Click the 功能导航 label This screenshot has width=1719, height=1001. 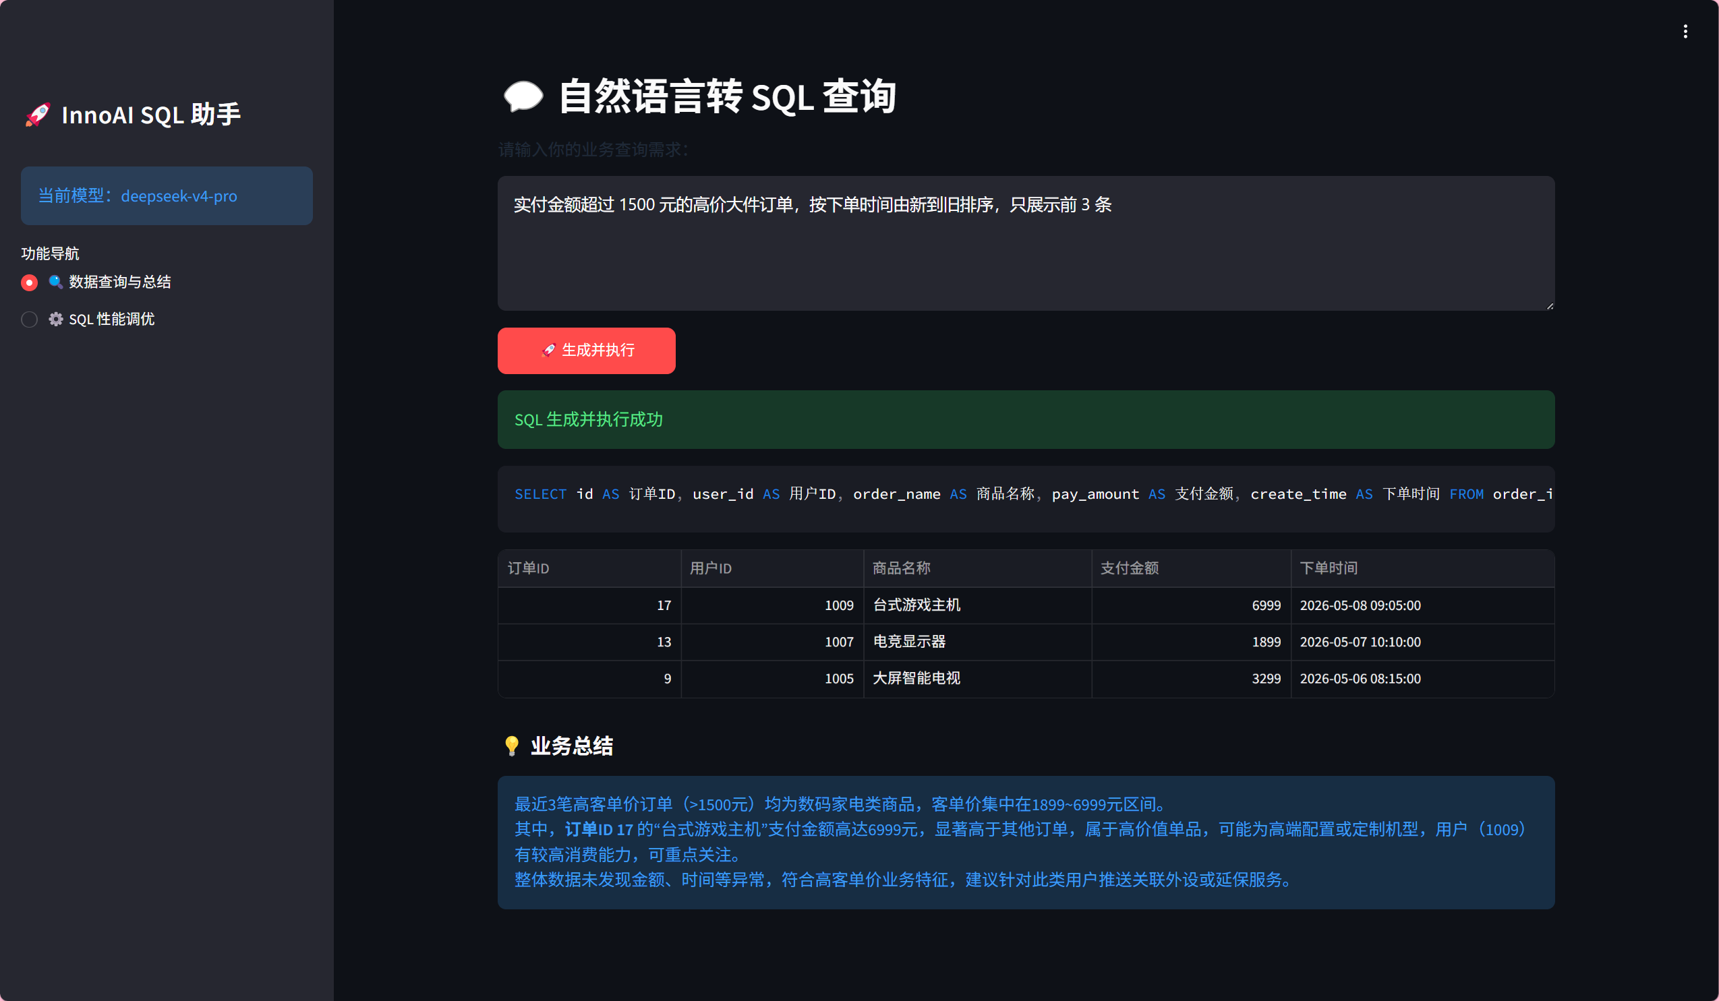click(x=50, y=253)
